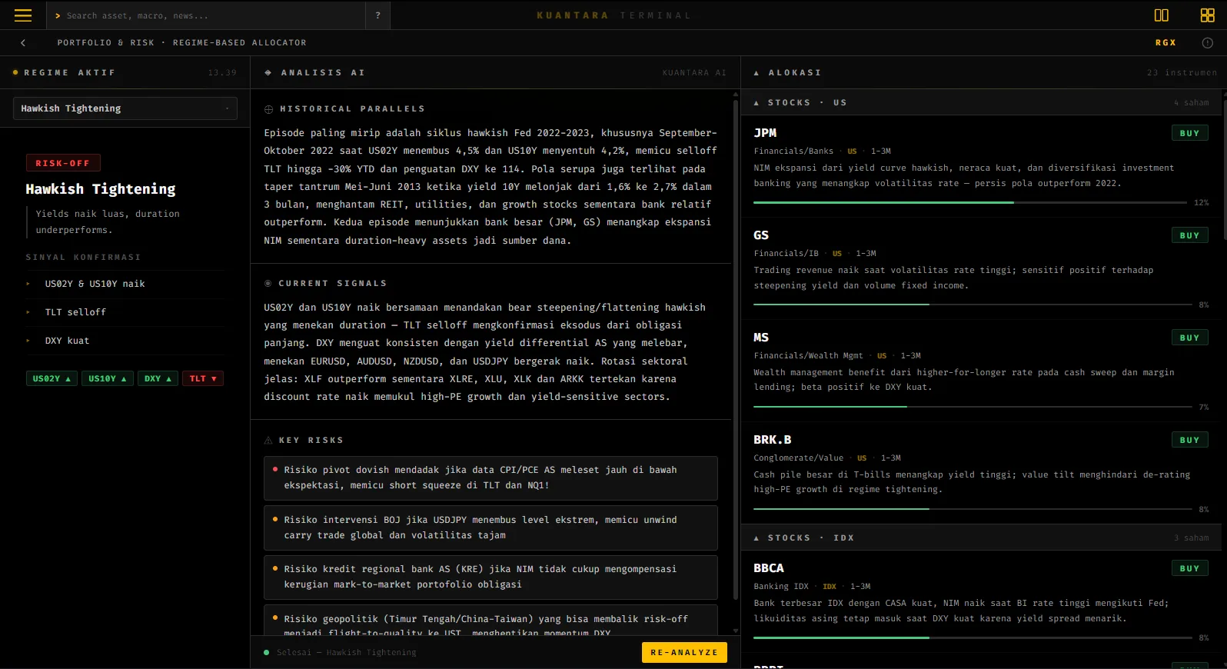Click the BRK.B 8% allocation bar

pyautogui.click(x=973, y=509)
